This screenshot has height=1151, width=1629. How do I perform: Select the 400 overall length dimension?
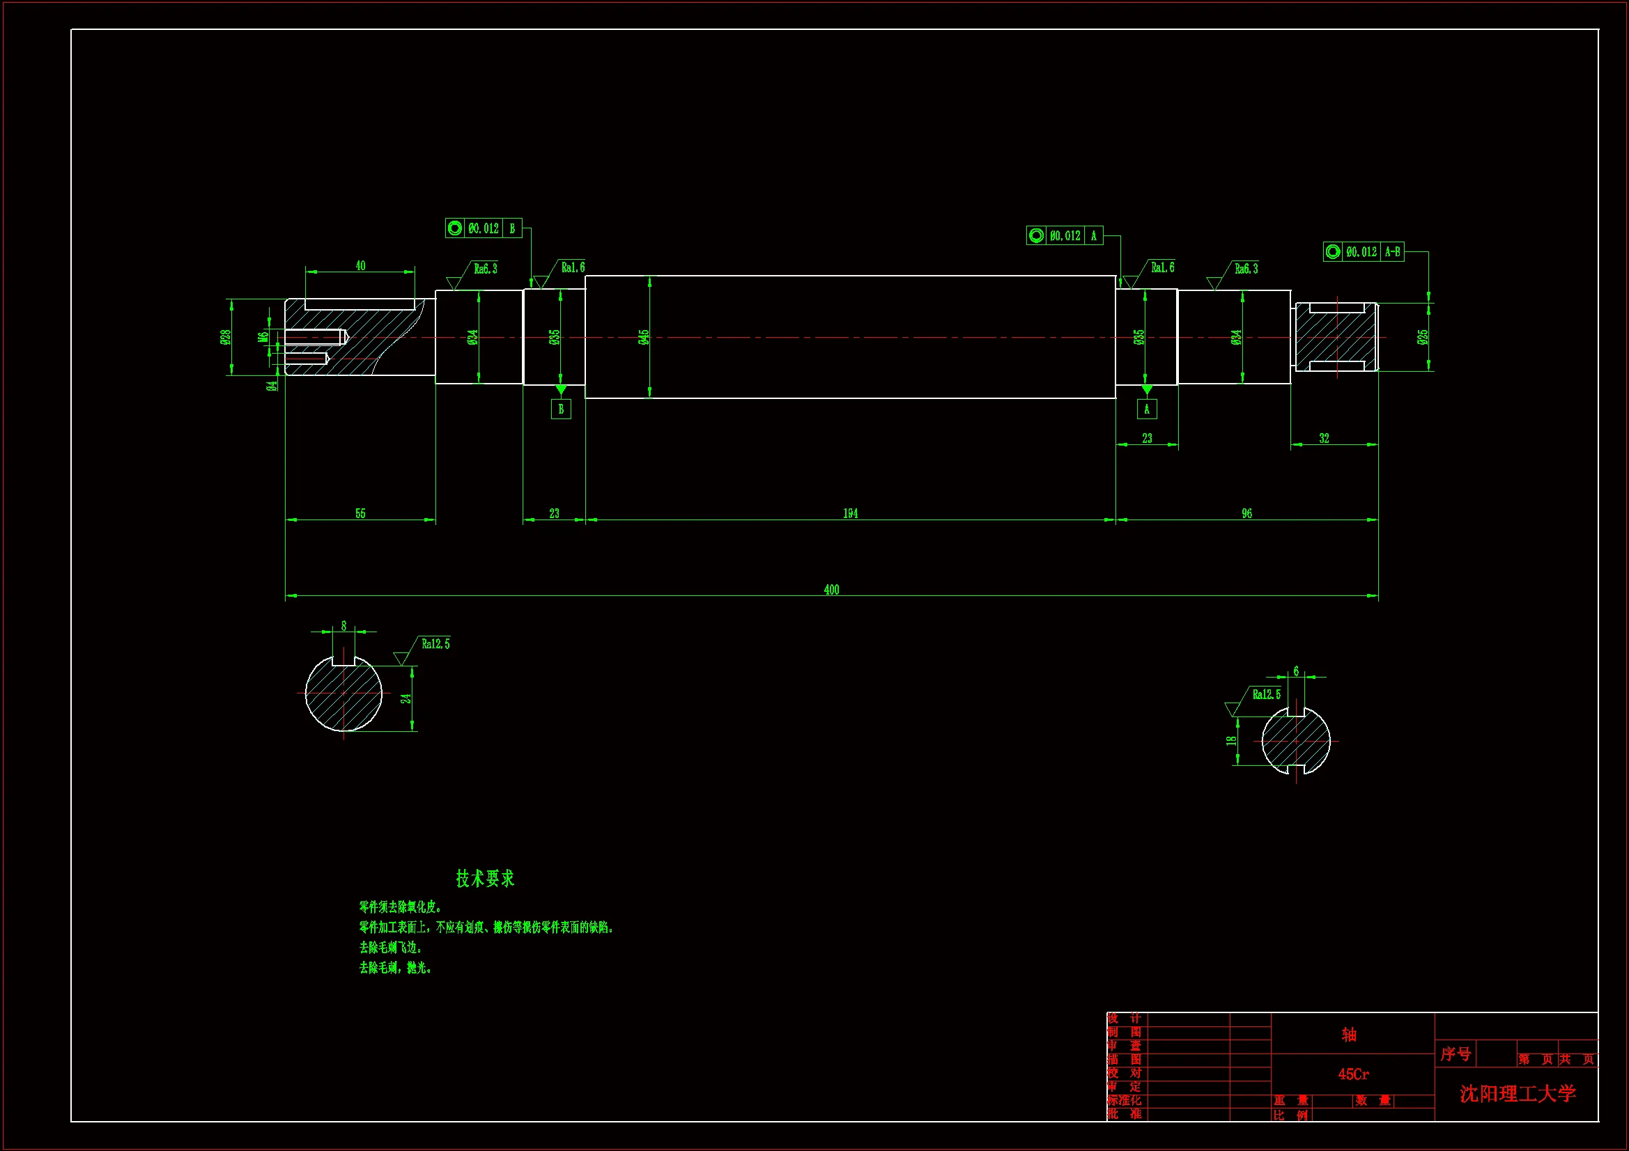click(831, 589)
